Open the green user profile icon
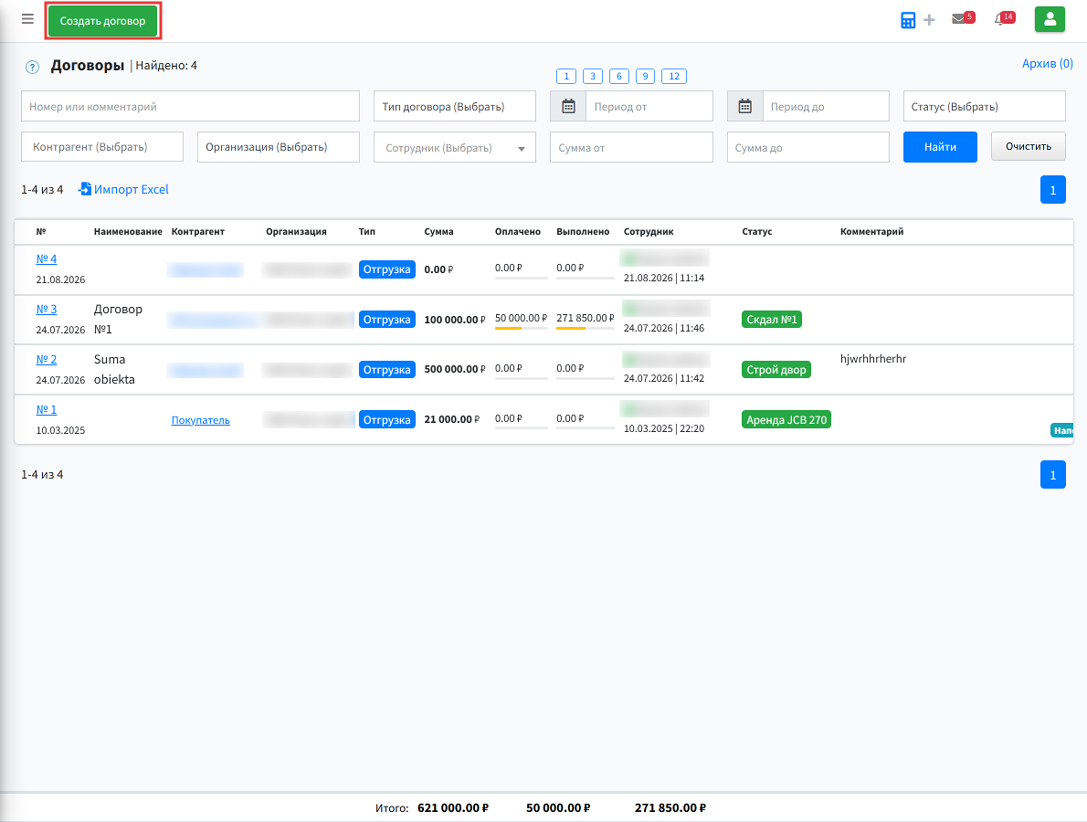Viewport: 1087px width, 822px height. [x=1050, y=19]
